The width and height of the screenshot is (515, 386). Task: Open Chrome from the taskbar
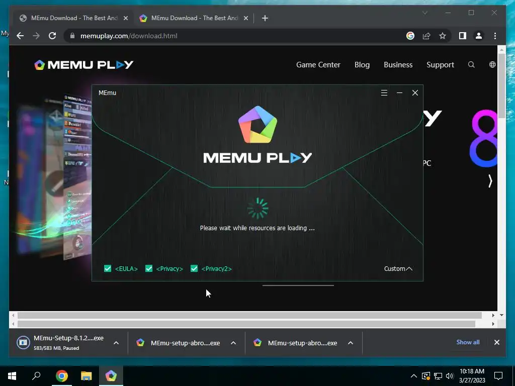(x=62, y=376)
